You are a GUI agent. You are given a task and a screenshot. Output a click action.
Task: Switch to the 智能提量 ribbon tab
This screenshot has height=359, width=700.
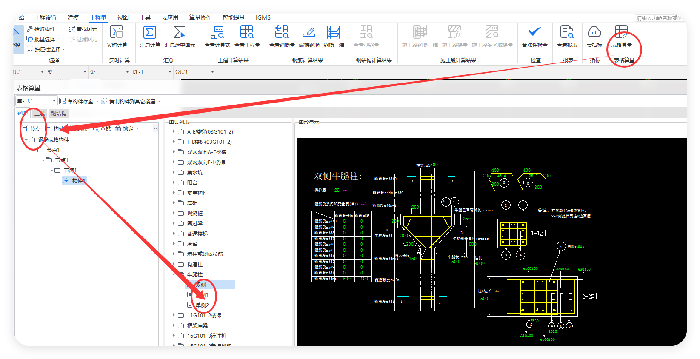tap(234, 17)
